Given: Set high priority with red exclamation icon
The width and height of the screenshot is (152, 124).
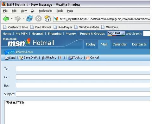Looking at the screenshot, I should pos(60,58).
